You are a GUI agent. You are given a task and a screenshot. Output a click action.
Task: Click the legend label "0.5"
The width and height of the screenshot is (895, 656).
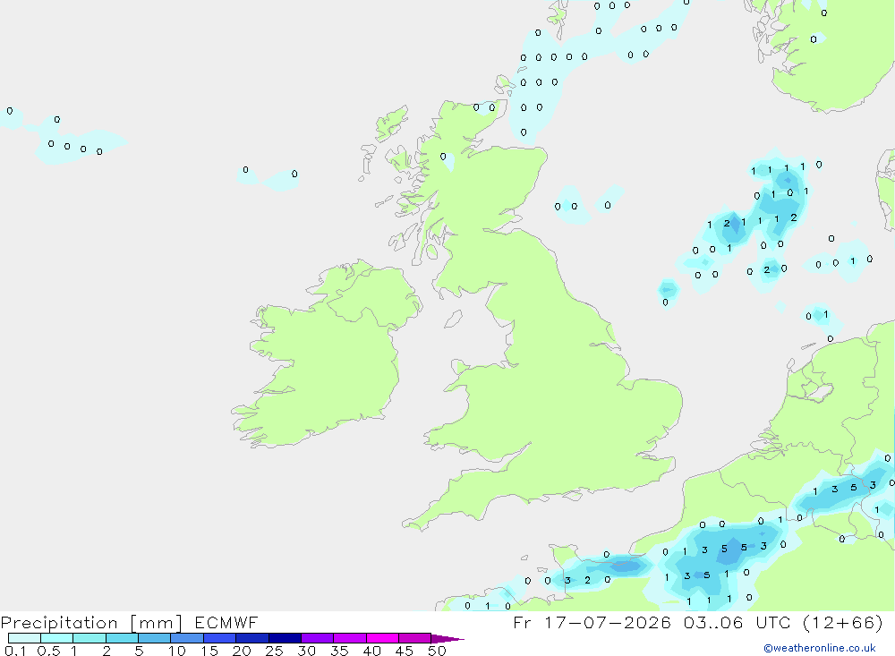pyautogui.click(x=48, y=651)
